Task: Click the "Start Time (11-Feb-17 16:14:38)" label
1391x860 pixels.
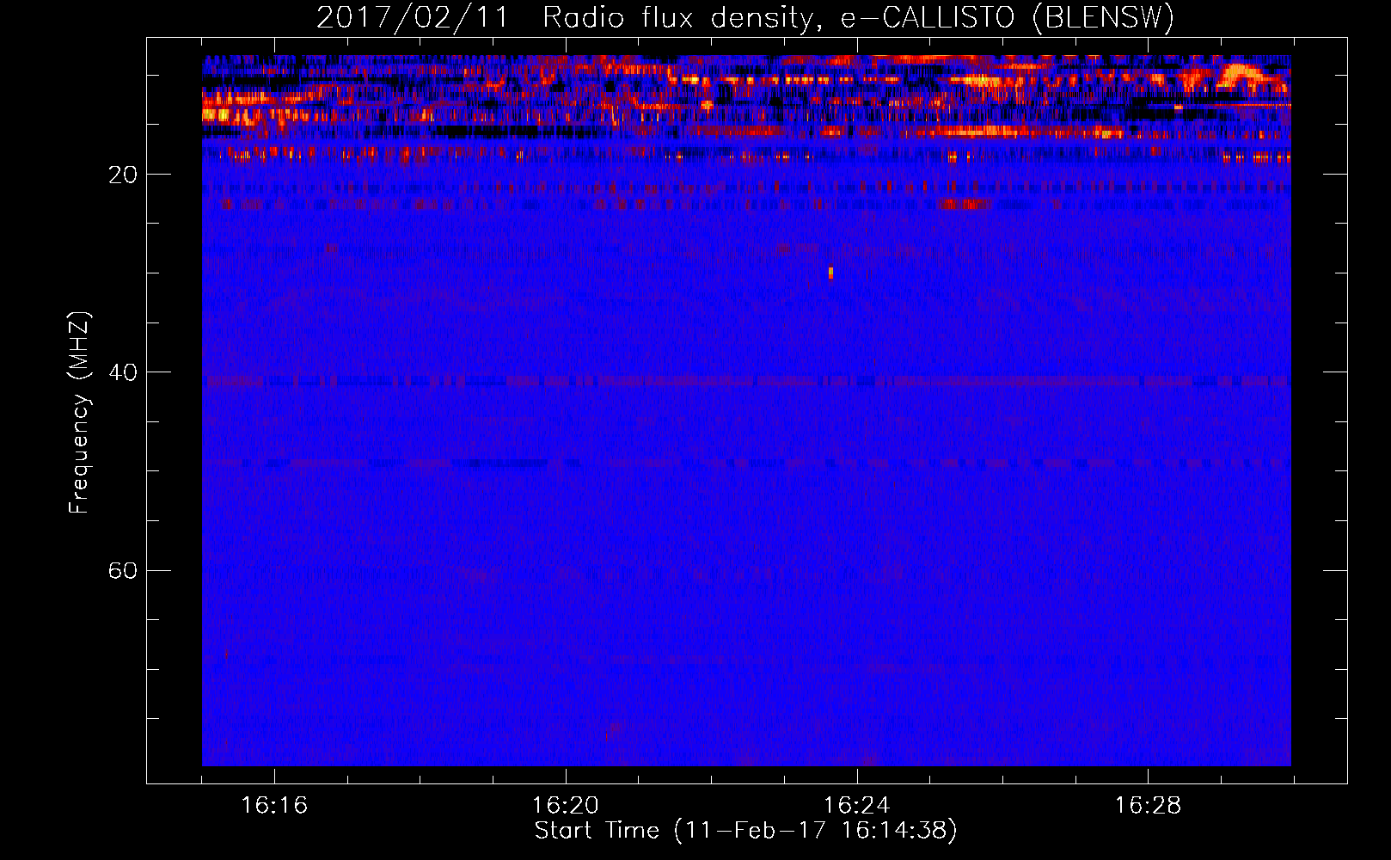Action: pos(745,831)
